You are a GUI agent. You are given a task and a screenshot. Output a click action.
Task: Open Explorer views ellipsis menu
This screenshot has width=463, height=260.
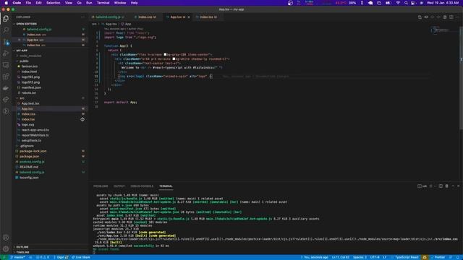(82, 17)
